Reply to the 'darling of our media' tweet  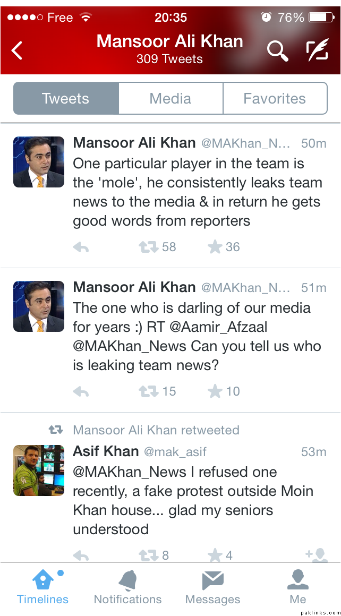pos(81,392)
